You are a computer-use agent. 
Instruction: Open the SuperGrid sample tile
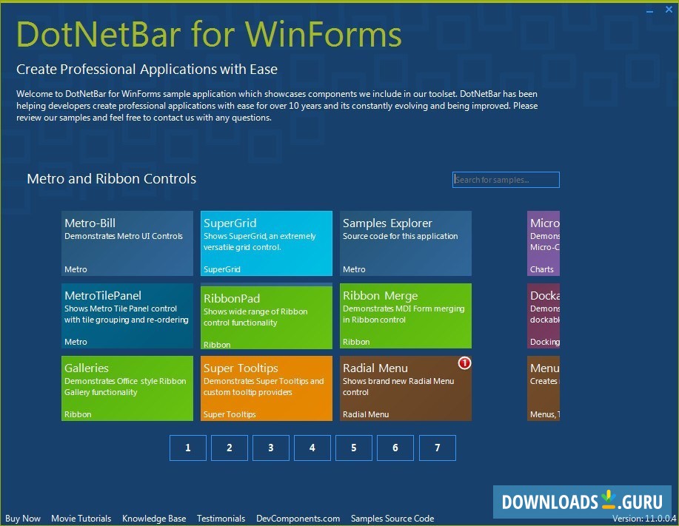267,243
